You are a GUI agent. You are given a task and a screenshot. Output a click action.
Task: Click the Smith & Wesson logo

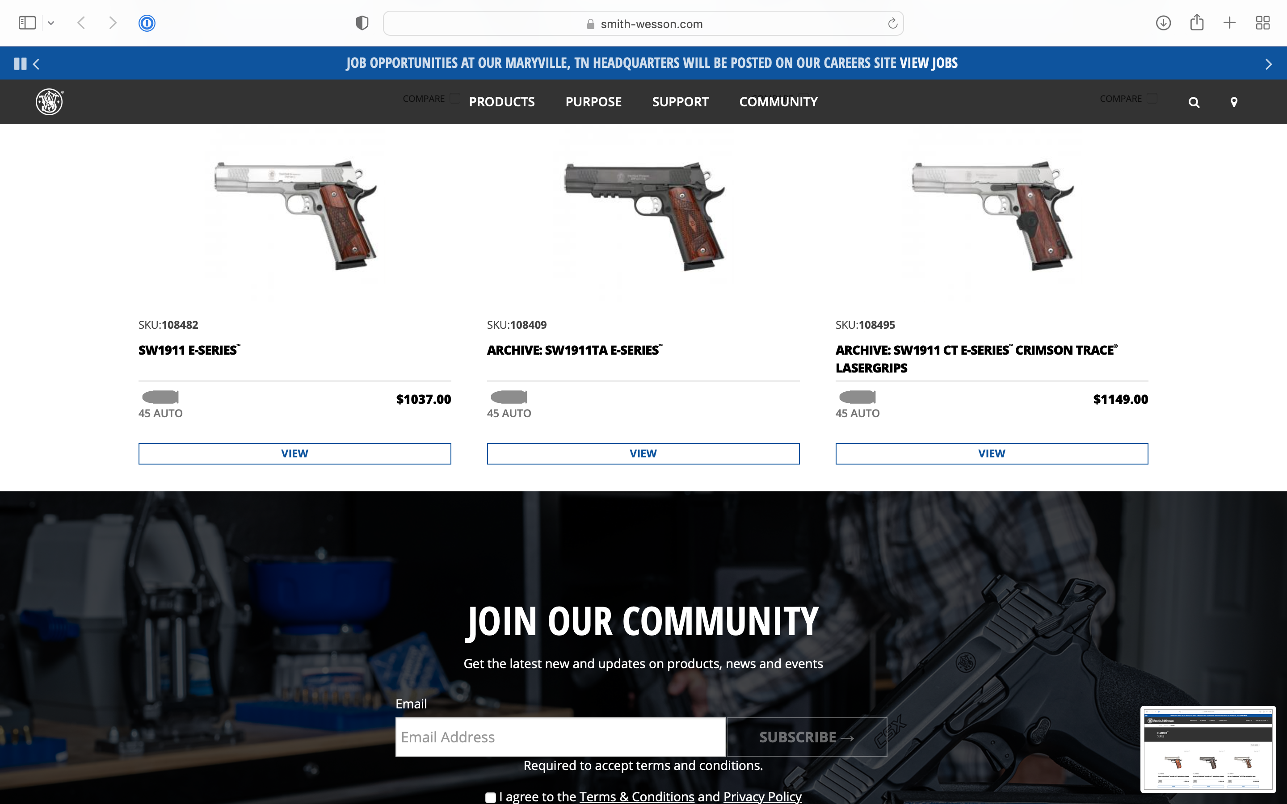click(x=50, y=101)
